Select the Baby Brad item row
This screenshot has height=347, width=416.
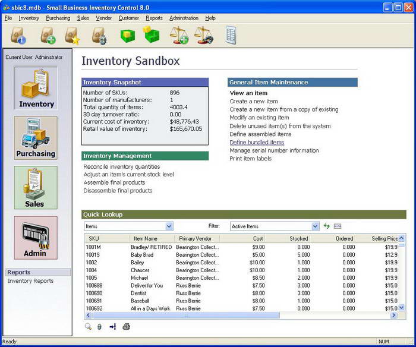pos(241,255)
